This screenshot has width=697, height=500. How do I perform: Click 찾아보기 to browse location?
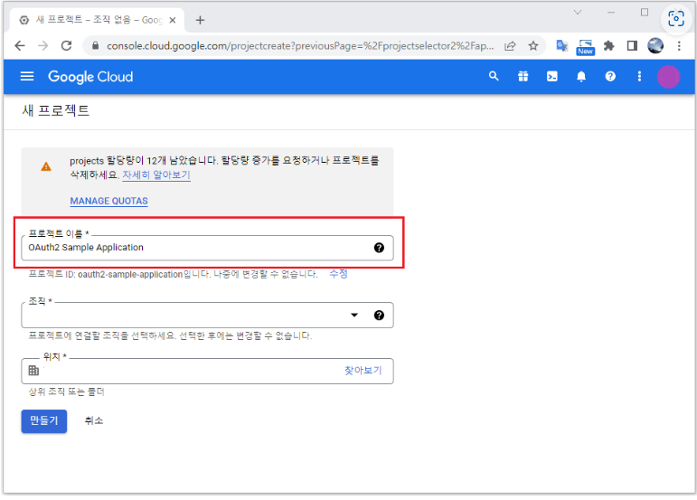(363, 370)
